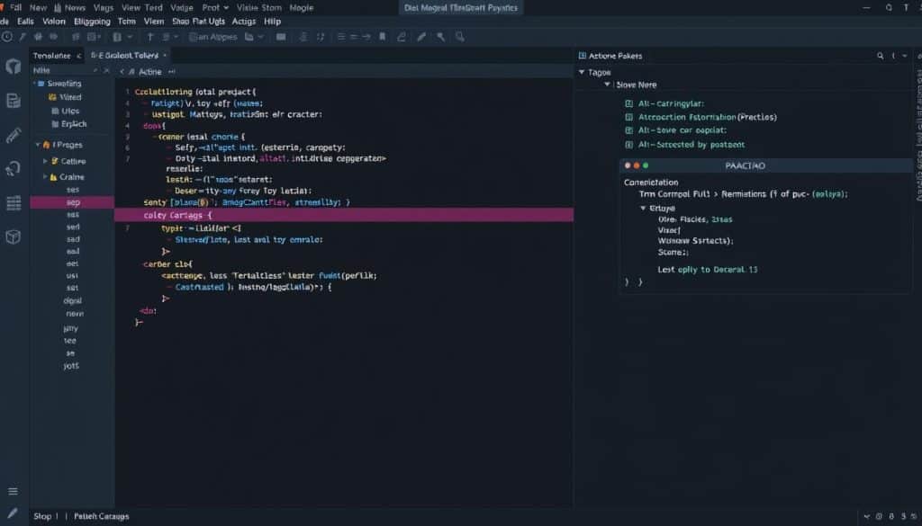Select the 'dgial' file in tree
Screen dimensions: 922x526
72,300
